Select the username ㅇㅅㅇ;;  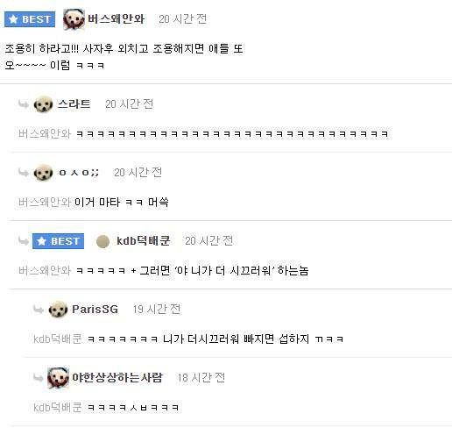79,173
